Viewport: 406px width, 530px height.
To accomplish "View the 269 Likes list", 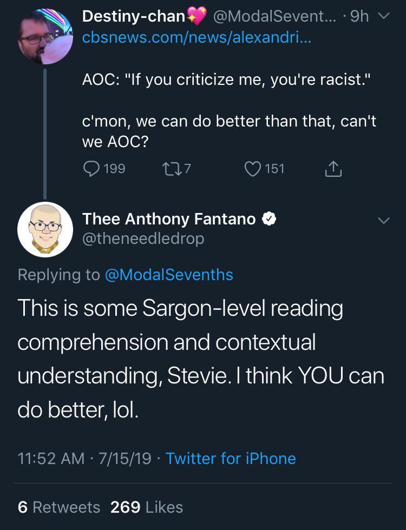I will 147,507.
